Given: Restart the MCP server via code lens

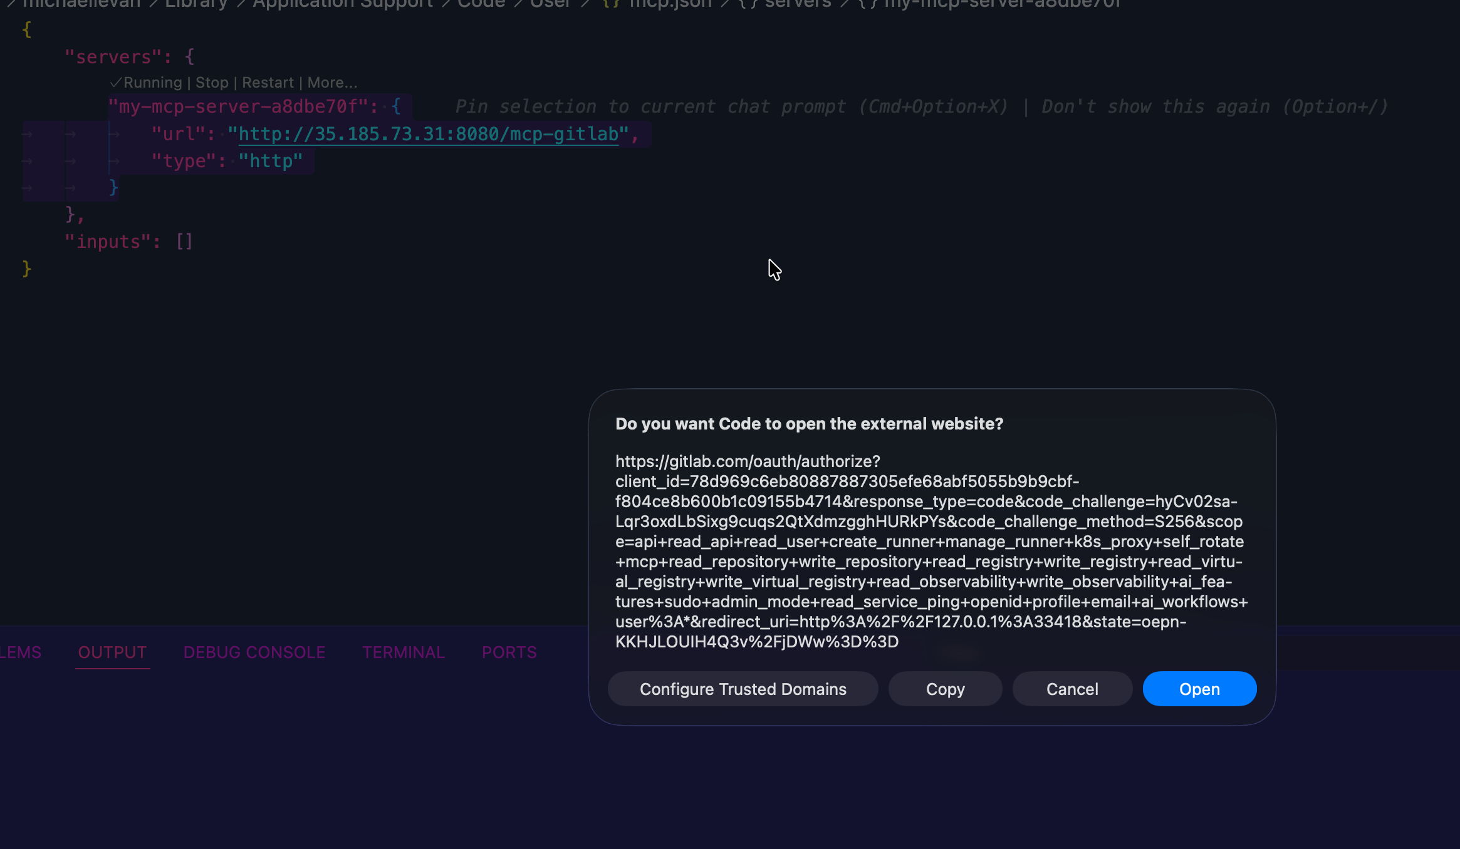Looking at the screenshot, I should point(268,83).
